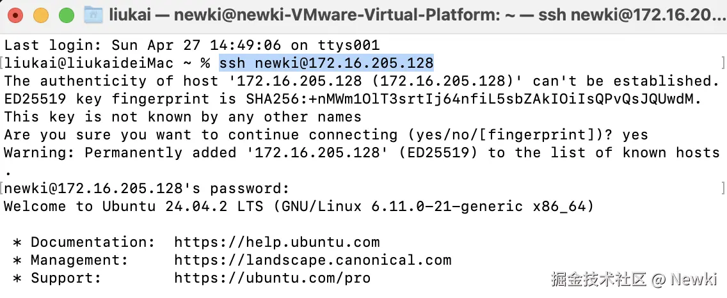Click the Warning: Permanently added line

click(362, 153)
